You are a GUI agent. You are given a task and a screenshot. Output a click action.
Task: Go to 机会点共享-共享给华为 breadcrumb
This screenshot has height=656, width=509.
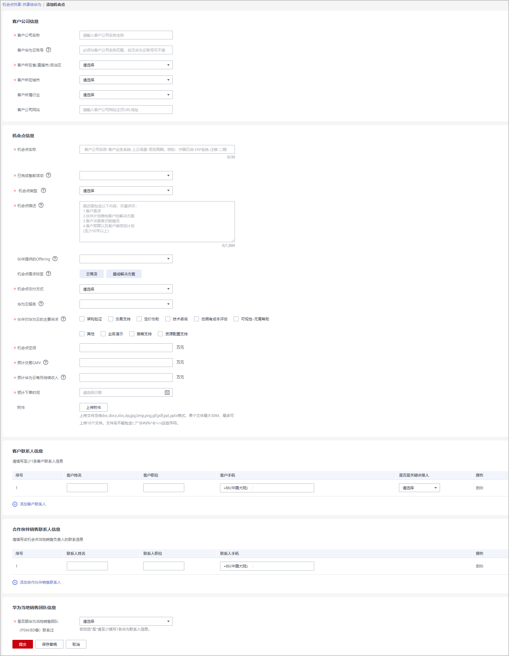click(x=22, y=5)
